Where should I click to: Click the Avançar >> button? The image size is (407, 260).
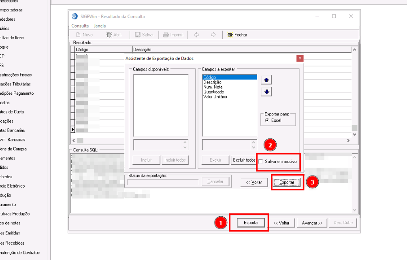pyautogui.click(x=312, y=223)
